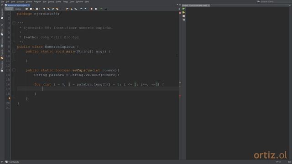Open the Window menu
This screenshot has width=292, height=164.
pos(79,2)
